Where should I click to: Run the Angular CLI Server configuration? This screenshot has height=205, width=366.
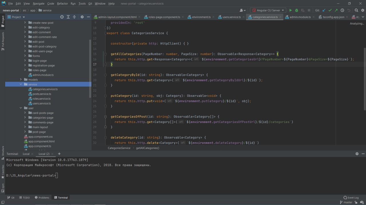(291, 10)
